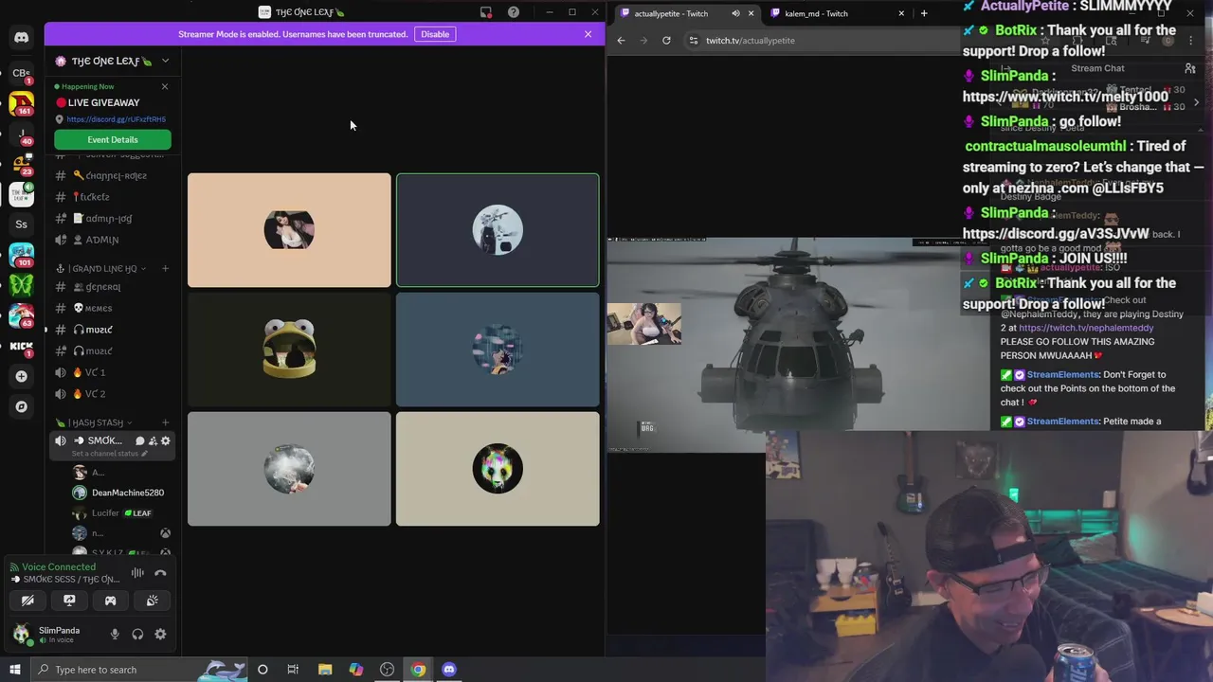The image size is (1213, 682).
Task: Click Windows Start button
Action: [14, 670]
